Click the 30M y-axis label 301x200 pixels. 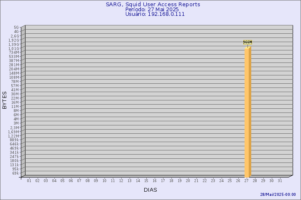tap(15, 94)
